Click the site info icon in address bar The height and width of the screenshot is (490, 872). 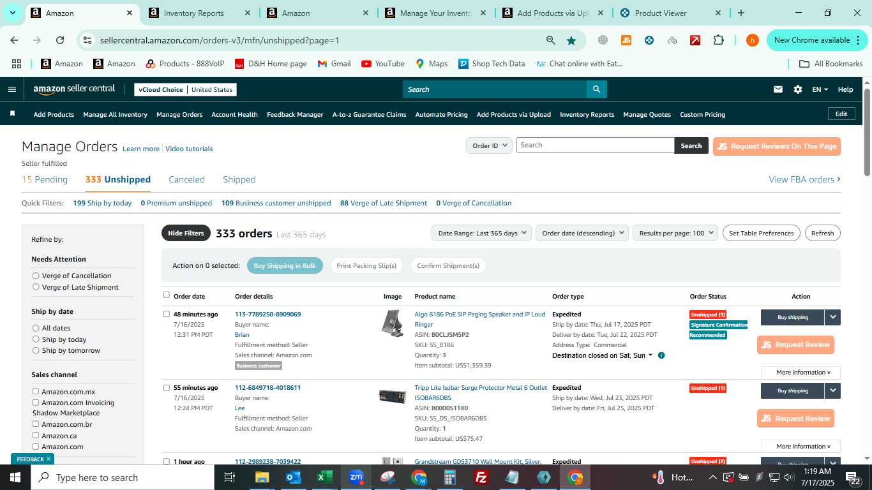[87, 40]
